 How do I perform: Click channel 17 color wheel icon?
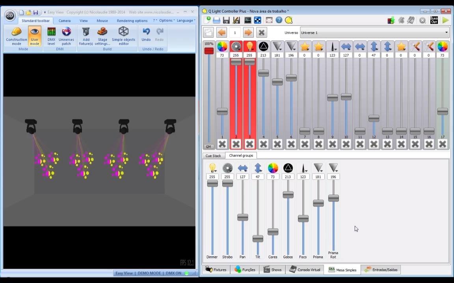pos(443,46)
